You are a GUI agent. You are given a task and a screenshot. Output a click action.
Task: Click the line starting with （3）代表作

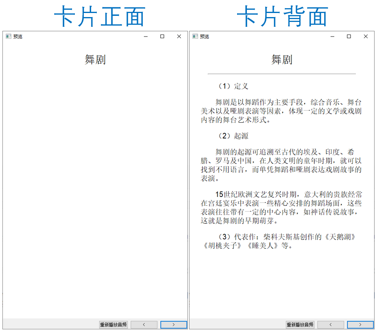(x=286, y=237)
